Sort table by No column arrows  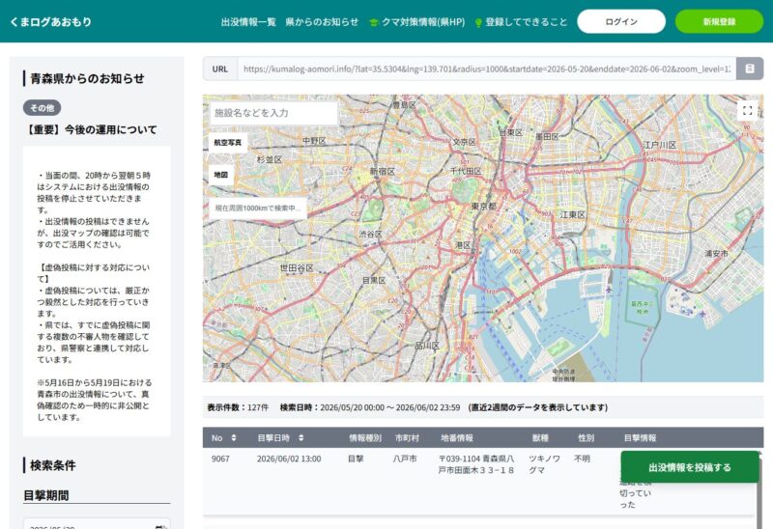[x=234, y=438]
